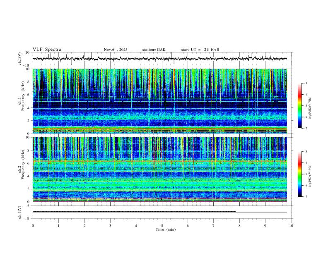This screenshot has width=328, height=253.
Task: Click the upper colorbar 'log(PSD)(V²/Hz)' label
Action: (310, 108)
